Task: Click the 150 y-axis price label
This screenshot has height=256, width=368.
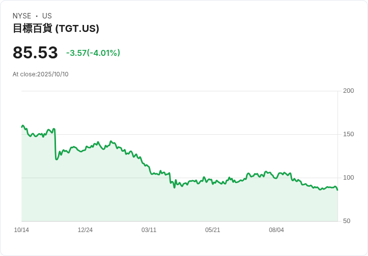Action: (x=348, y=134)
